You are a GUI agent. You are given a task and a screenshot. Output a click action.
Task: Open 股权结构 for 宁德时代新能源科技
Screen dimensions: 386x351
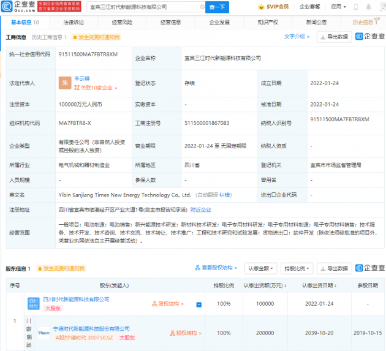point(186,333)
